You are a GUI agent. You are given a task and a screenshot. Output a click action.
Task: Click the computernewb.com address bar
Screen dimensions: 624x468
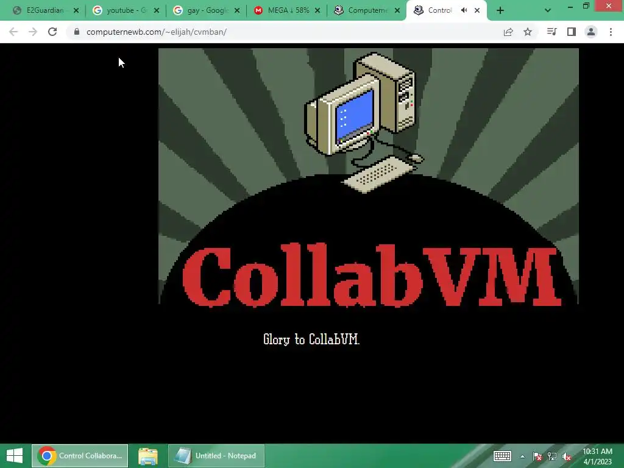click(x=286, y=32)
